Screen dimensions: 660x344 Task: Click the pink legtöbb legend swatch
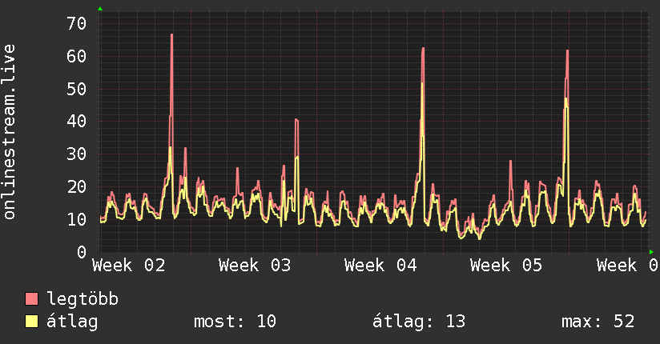[x=31, y=299]
